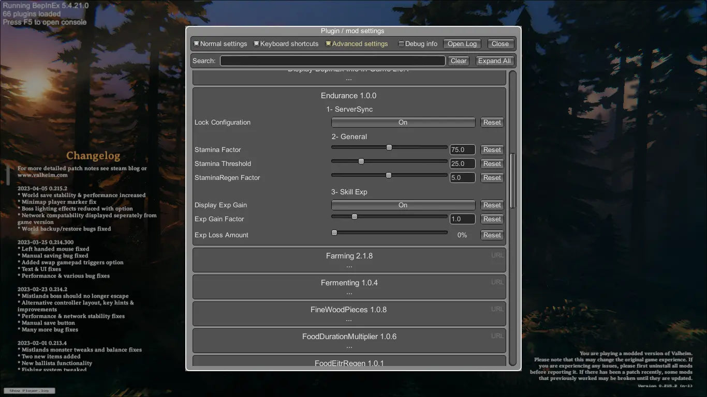The height and width of the screenshot is (397, 707).
Task: Expand the Farming 2.1.8 plugin section
Action: coord(349,260)
